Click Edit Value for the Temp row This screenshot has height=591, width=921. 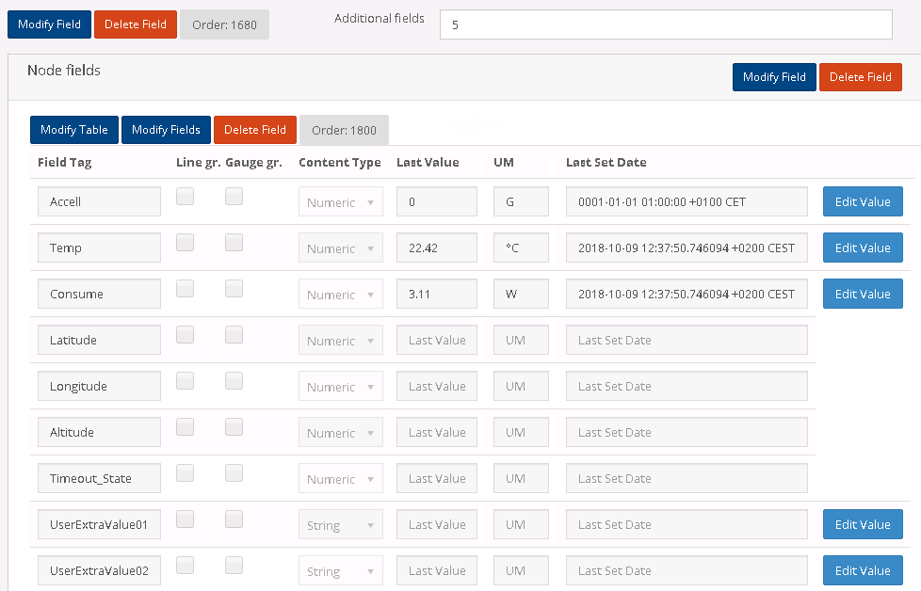862,248
